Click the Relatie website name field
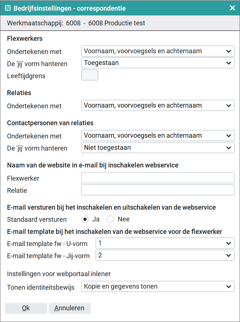Image resolution: width=240 pixels, height=322 pixels. coord(158,190)
